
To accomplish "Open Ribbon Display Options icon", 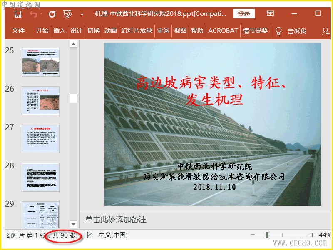I will point(270,14).
